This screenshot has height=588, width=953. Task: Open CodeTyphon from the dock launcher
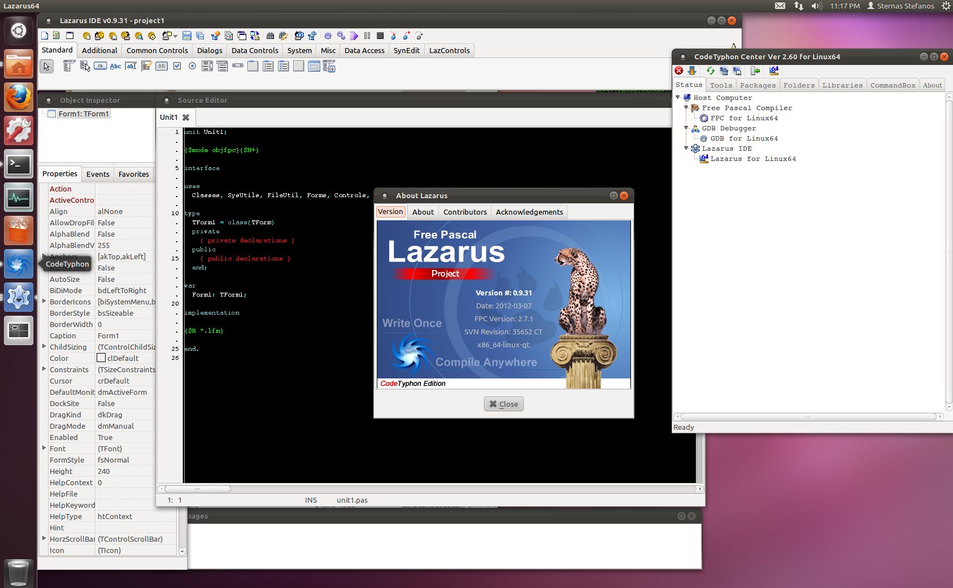click(x=19, y=264)
